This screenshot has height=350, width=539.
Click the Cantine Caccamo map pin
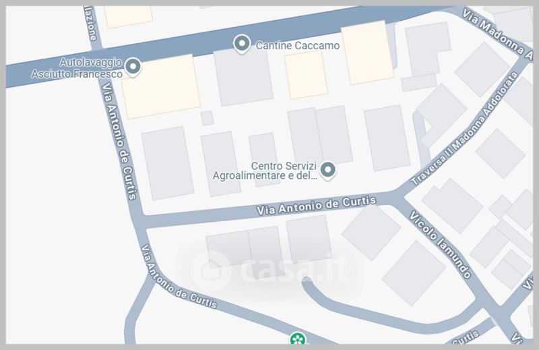click(242, 44)
